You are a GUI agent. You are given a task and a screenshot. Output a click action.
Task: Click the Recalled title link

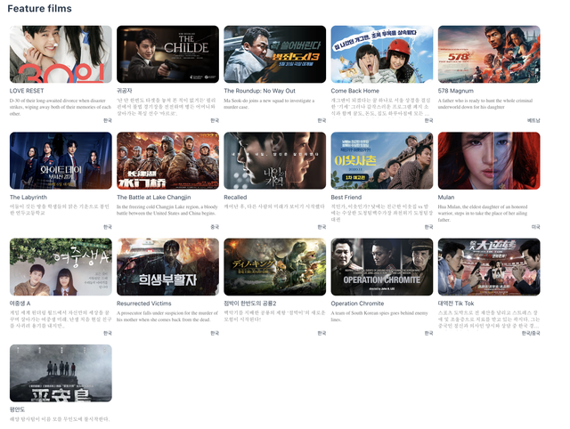pyautogui.click(x=235, y=198)
